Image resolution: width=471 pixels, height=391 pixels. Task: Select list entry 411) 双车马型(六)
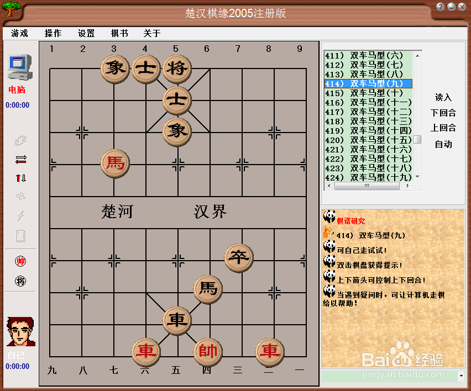pos(368,56)
